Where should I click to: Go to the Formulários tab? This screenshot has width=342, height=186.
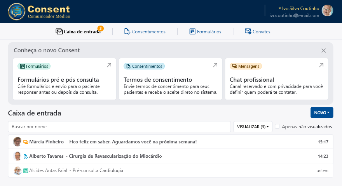point(205,32)
